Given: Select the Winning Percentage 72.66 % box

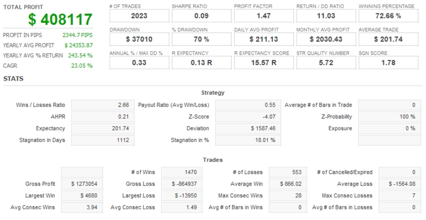Looking at the screenshot, I should coord(388,16).
